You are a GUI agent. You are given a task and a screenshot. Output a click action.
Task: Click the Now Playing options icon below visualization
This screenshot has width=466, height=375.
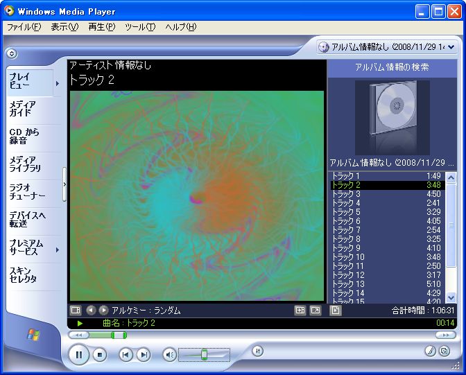[x=76, y=311]
